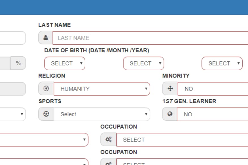
Task: Click the person icon beside Last Name
Action: coord(46,38)
